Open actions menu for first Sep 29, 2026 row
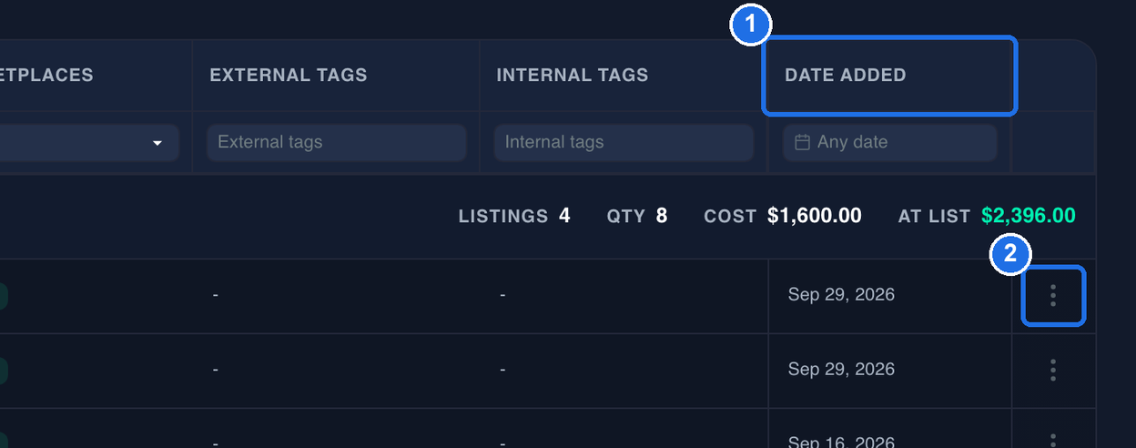Screen dimensions: 1136x448 1053,295
